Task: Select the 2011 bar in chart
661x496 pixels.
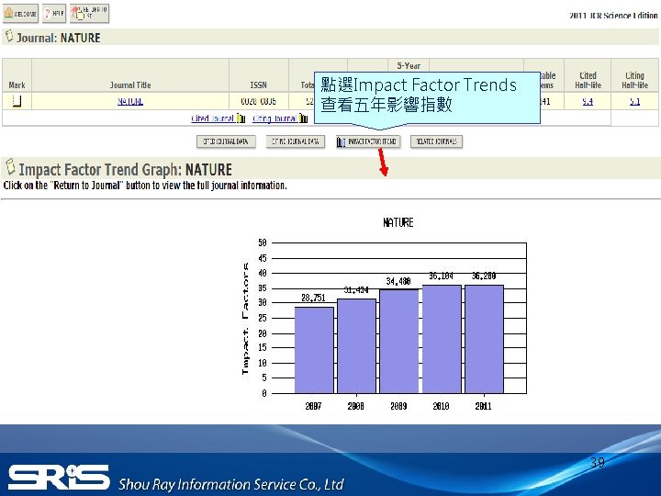Action: (x=485, y=339)
